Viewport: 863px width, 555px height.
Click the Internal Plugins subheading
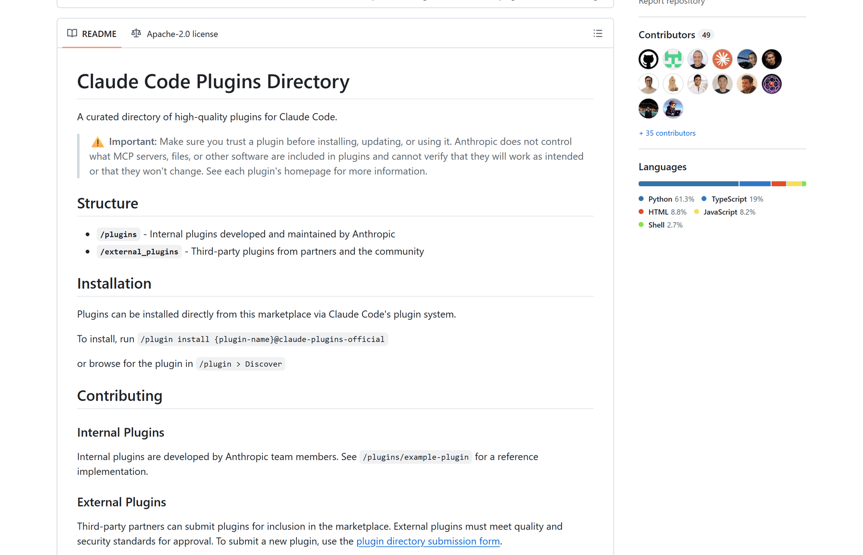point(121,432)
